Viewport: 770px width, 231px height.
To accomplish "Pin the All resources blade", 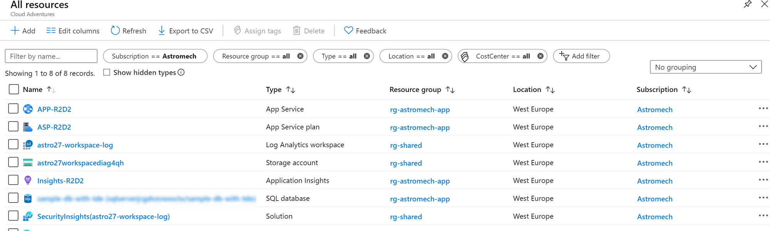I will click(x=748, y=4).
